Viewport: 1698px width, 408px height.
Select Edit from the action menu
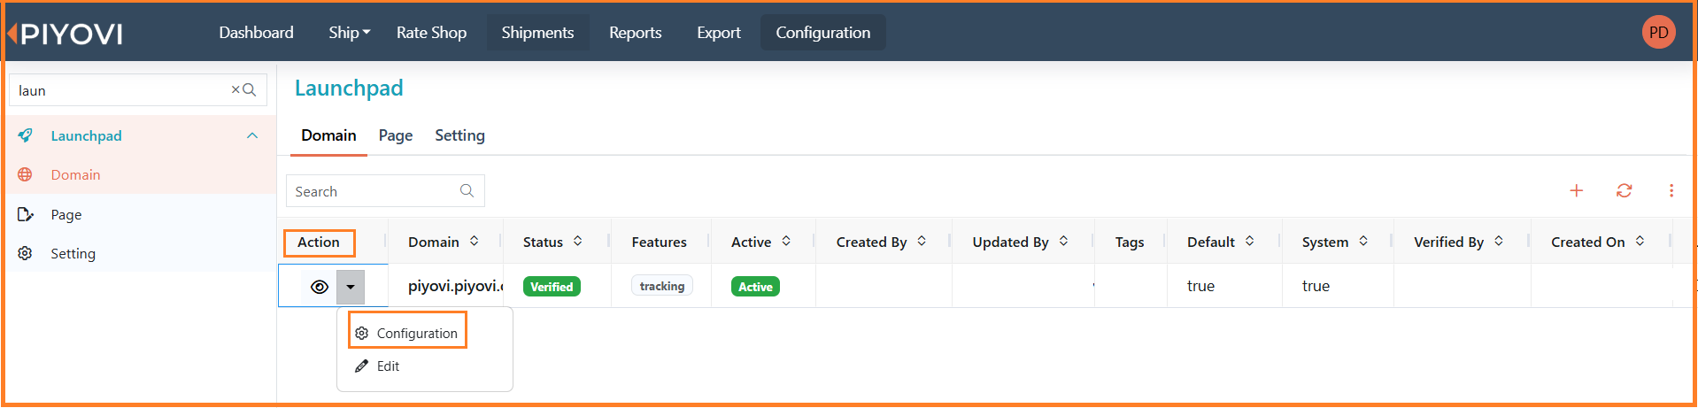(378, 366)
